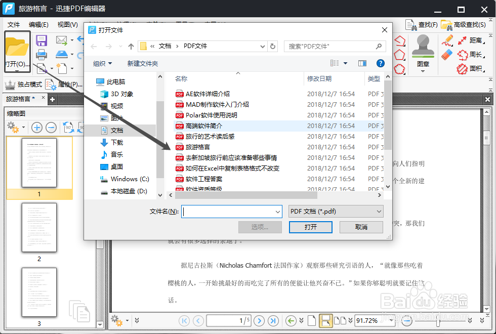Toggle Exclusive mode (独占模式)
The height and width of the screenshot is (334, 496).
23,85
